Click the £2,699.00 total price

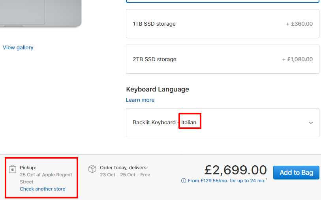click(x=235, y=170)
